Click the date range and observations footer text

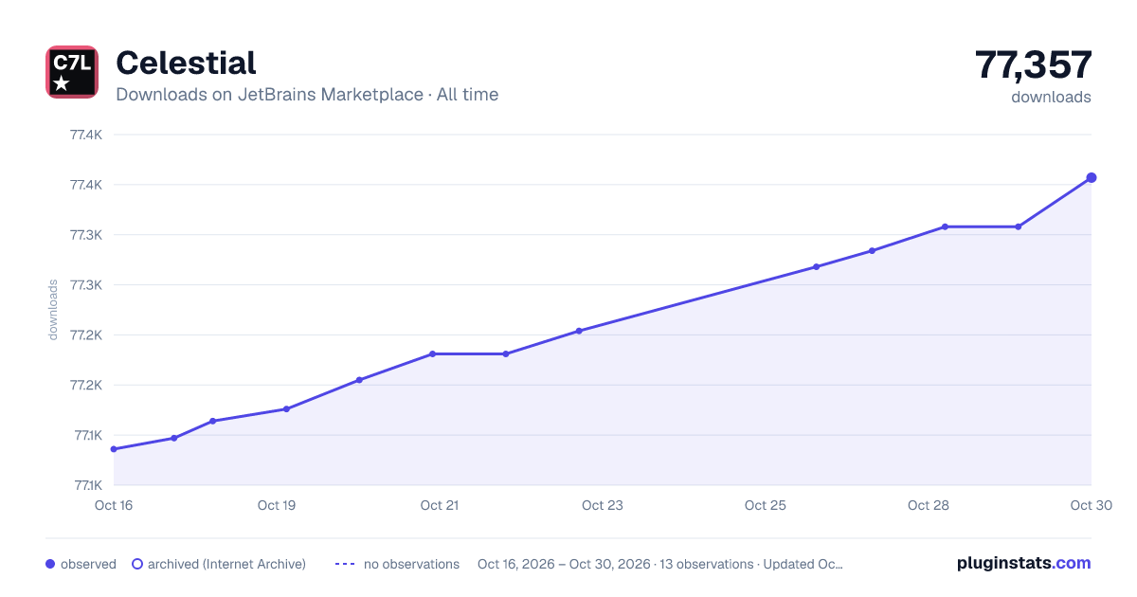pos(660,564)
